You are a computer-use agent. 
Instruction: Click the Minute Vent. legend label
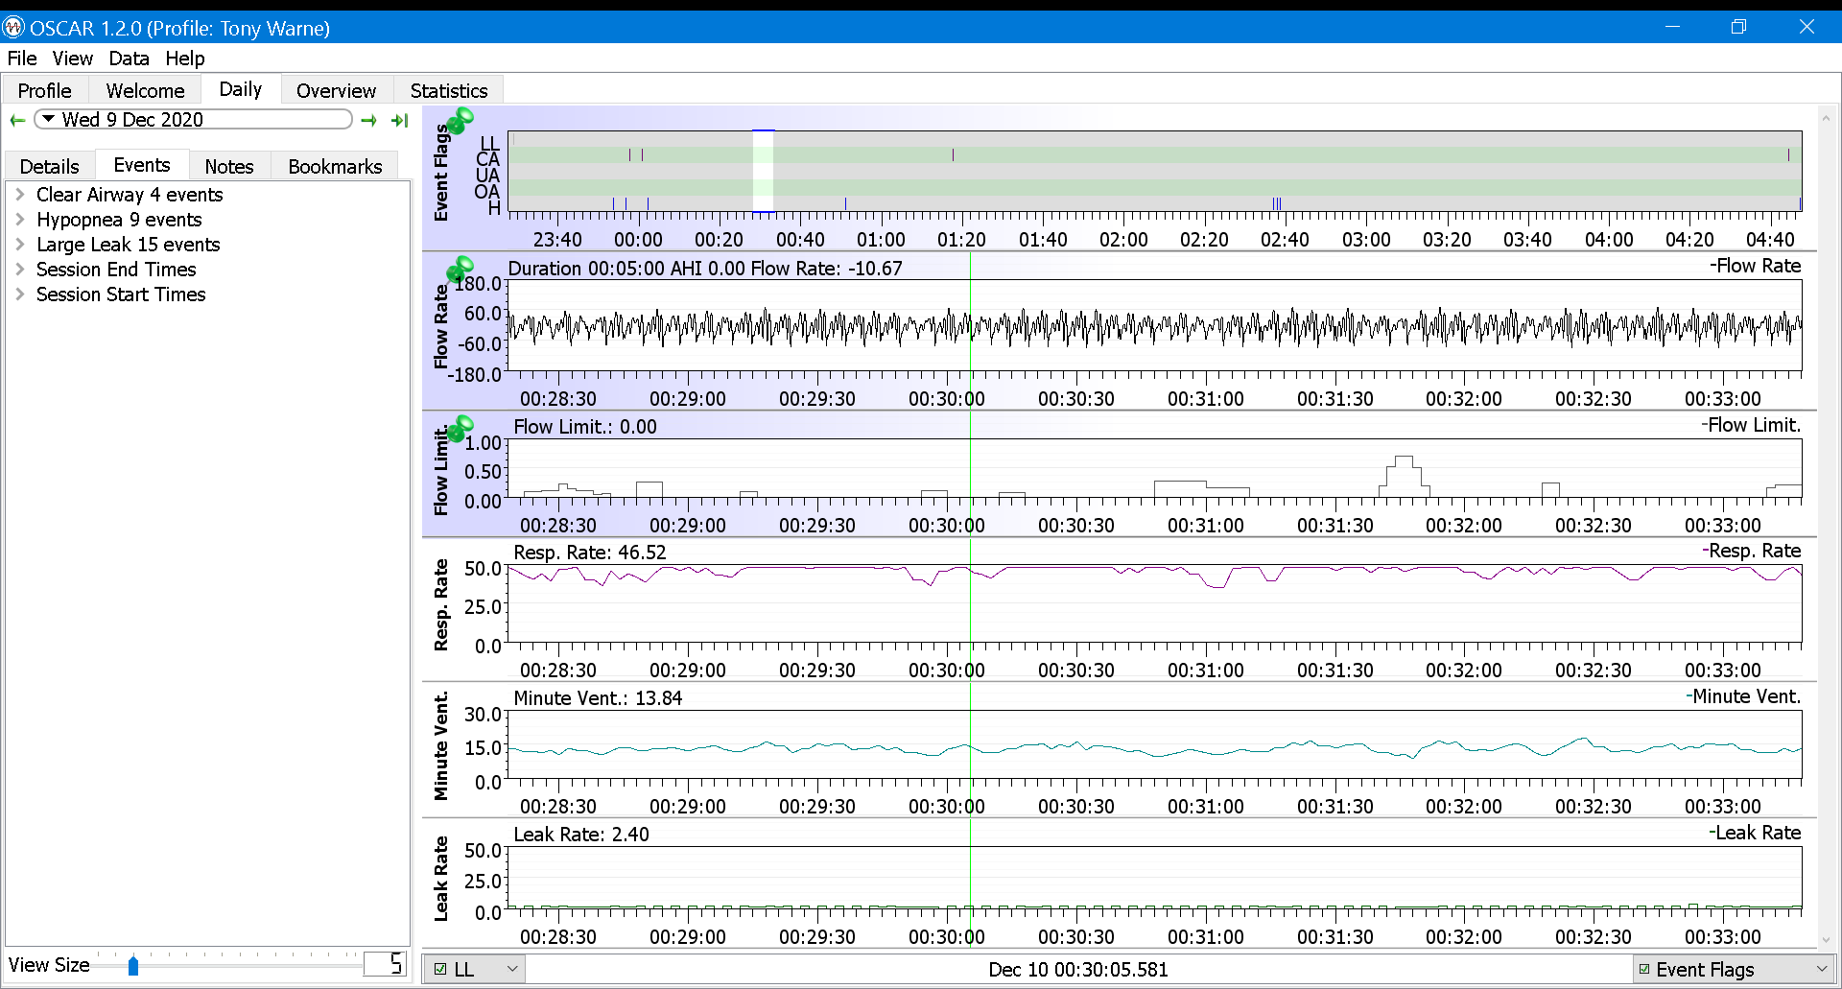[1744, 696]
